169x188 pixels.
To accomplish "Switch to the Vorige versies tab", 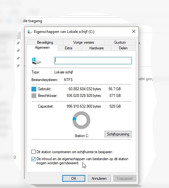I will 84,42.
